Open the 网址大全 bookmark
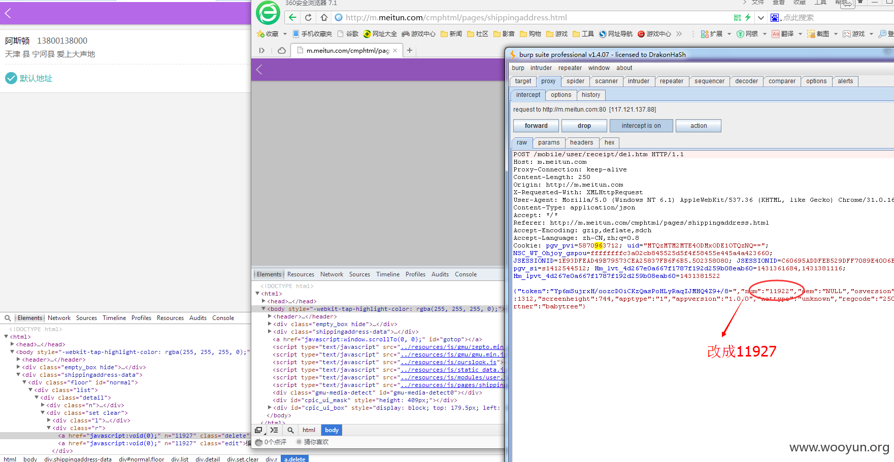The width and height of the screenshot is (894, 462). [380, 34]
